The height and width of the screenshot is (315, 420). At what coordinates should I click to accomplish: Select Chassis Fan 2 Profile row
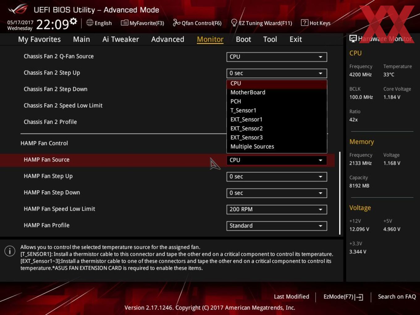[x=50, y=122]
